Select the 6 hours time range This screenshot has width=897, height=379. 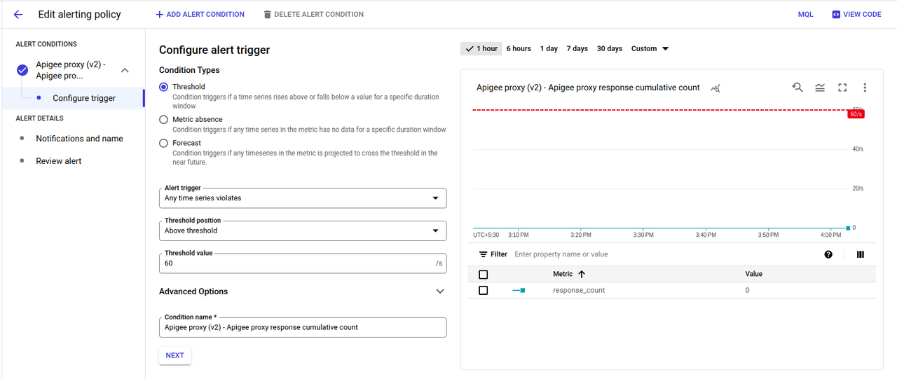(x=519, y=48)
